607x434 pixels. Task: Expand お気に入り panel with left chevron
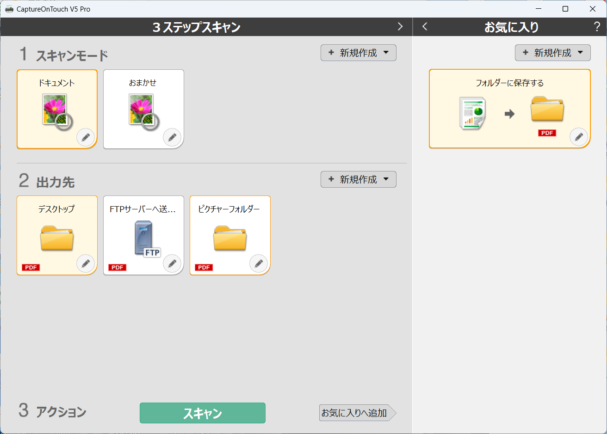coord(425,27)
